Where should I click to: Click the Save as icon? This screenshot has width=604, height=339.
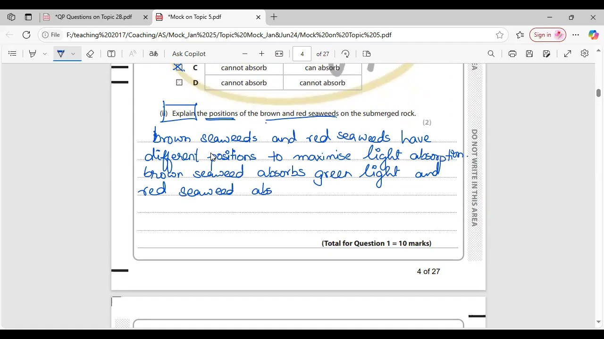546,54
